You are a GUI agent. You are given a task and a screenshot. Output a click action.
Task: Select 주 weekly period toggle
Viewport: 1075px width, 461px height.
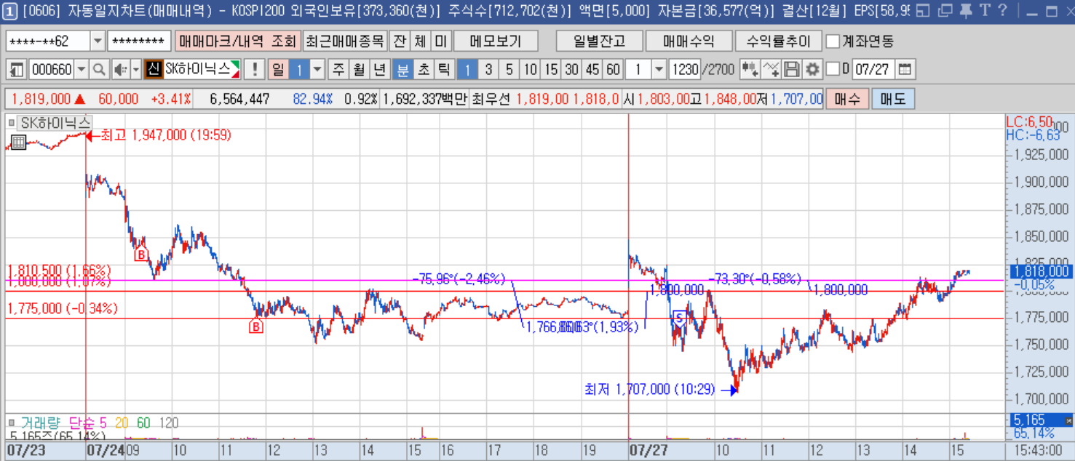(x=338, y=70)
